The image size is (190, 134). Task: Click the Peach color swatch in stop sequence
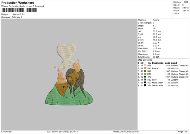click(x=145, y=68)
